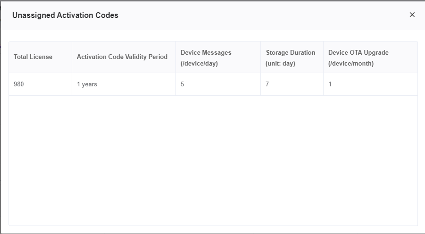Click the 'Total License' column header
The width and height of the screenshot is (425, 234).
(41, 57)
